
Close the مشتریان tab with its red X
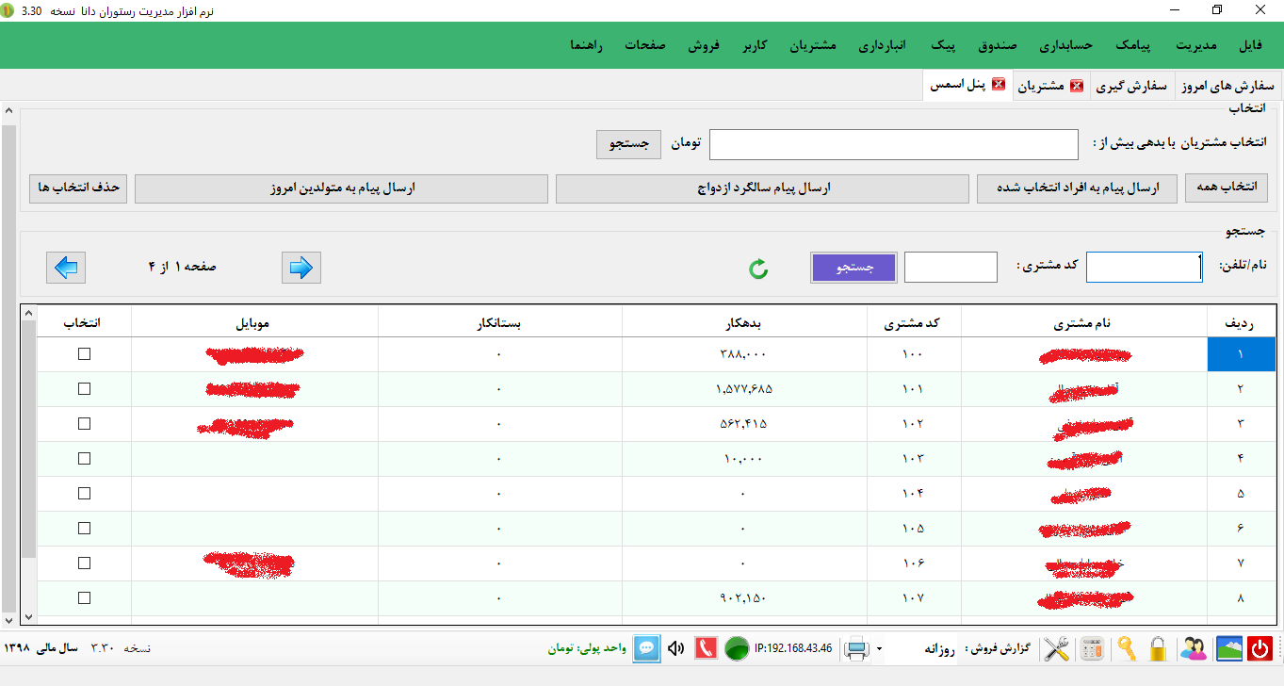pyautogui.click(x=1077, y=86)
